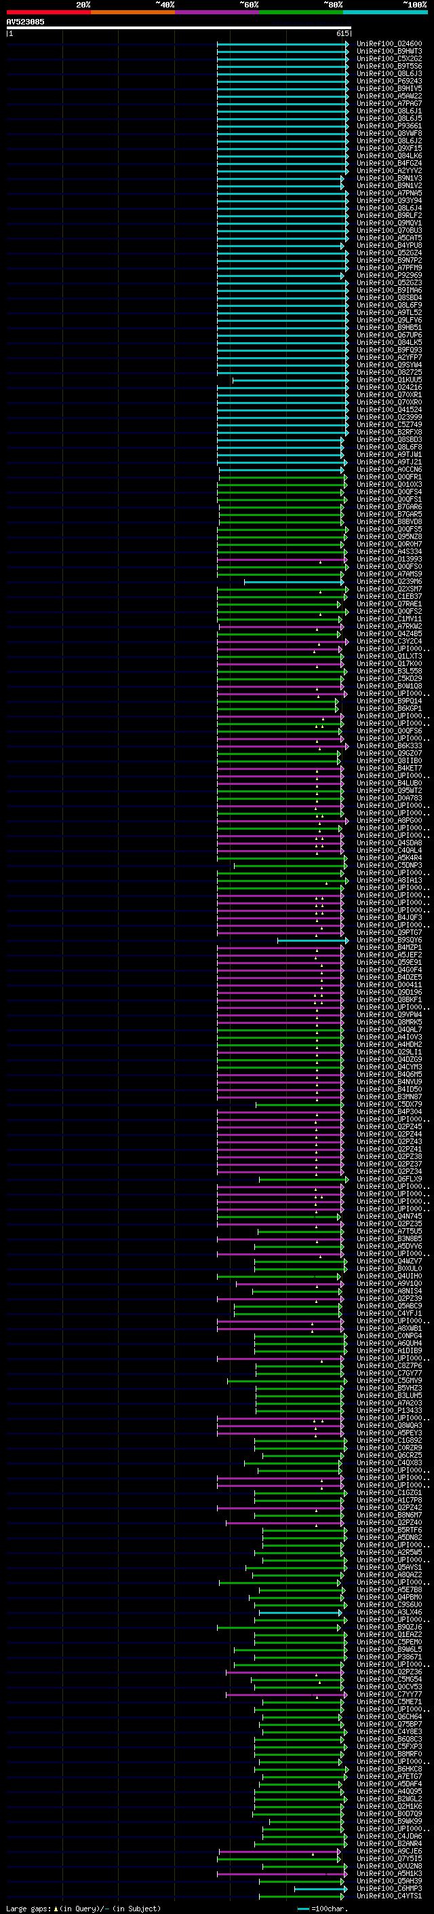Image resolution: width=434 pixels, height=1914 pixels.
Task: Select the label UniRef100_Q9VPW4
Action: pos(389,1015)
